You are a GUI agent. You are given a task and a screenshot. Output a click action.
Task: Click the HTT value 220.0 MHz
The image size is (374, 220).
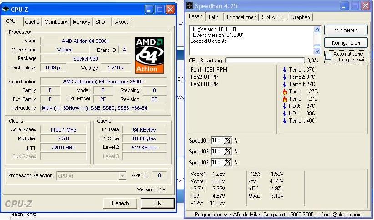click(63, 148)
